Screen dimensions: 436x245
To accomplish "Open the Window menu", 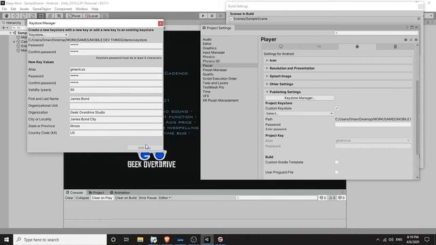I will pyautogui.click(x=82, y=9).
